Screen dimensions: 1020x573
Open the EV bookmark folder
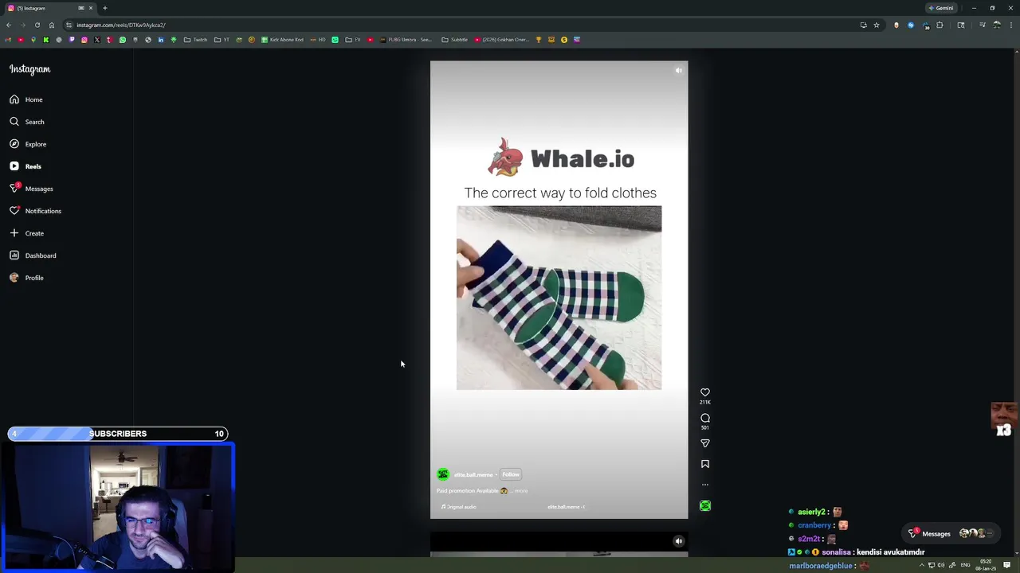pyautogui.click(x=353, y=39)
